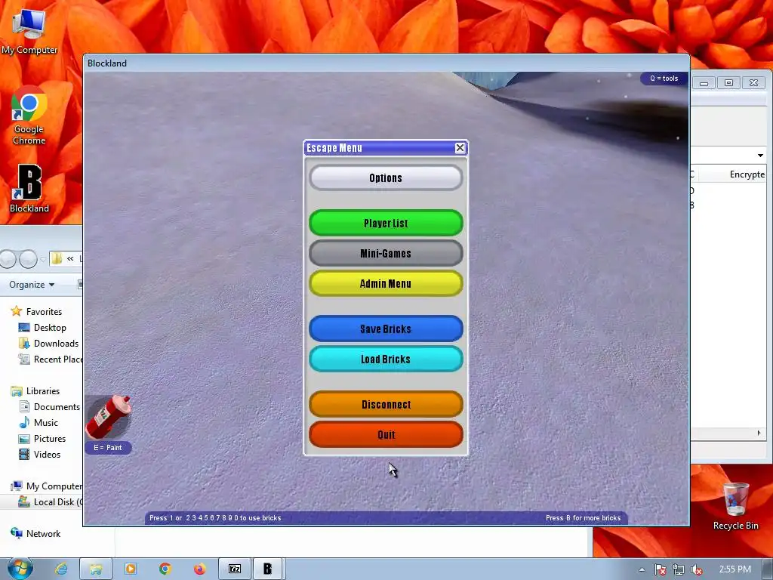Select Documents library in Explorer

click(57, 407)
